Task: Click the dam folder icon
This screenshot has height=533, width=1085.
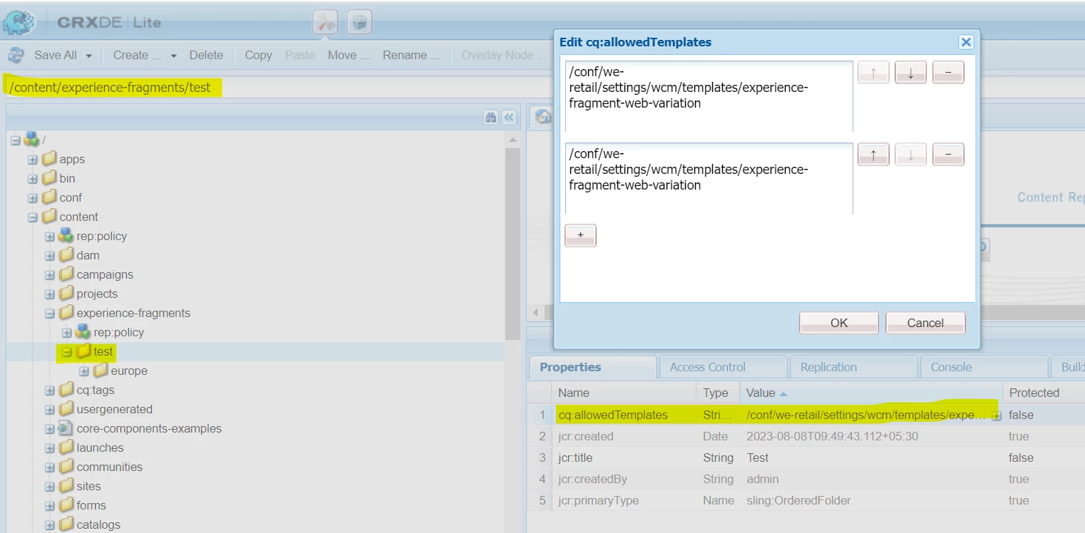Action: 66,255
